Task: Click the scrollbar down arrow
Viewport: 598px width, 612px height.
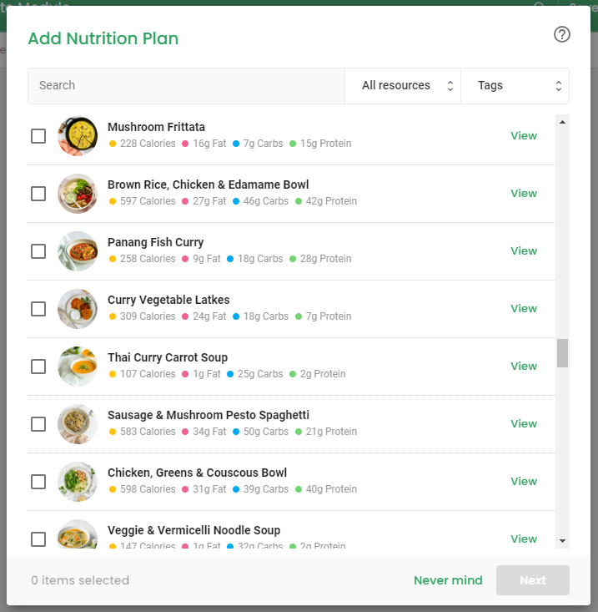Action: (562, 540)
